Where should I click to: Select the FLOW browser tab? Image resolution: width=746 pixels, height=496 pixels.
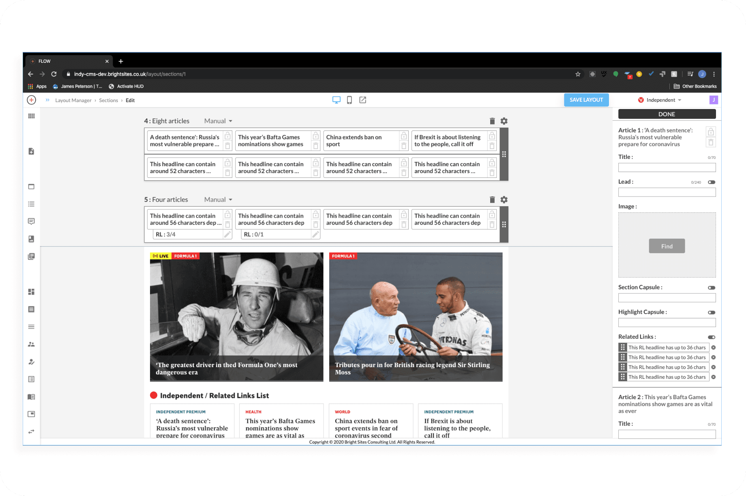(69, 61)
